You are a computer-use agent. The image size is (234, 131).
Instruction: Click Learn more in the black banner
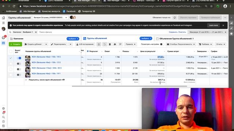214,25
